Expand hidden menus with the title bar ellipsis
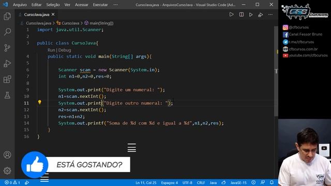Viewport: 331px width, 186px height. click(x=115, y=5)
